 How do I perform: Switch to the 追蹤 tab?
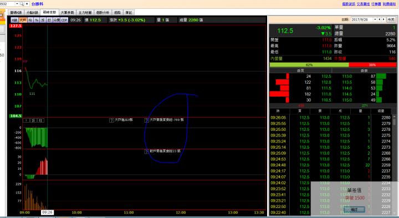tap(117, 12)
